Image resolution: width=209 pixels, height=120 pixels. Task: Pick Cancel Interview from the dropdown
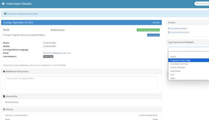[178, 67]
